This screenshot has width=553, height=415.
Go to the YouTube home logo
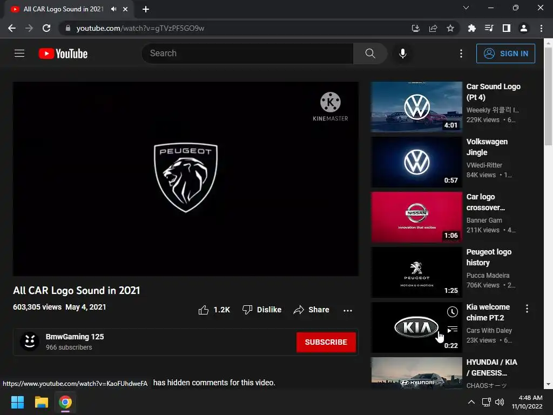(x=63, y=53)
